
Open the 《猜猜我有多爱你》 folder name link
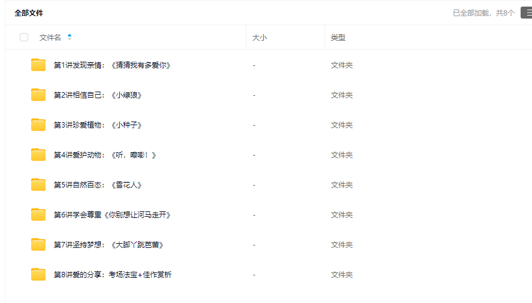(x=112, y=65)
